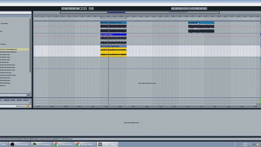The height and width of the screenshot is (147, 261).
Task: Click the Random column header in groove pool
Action: click(x=19, y=100)
